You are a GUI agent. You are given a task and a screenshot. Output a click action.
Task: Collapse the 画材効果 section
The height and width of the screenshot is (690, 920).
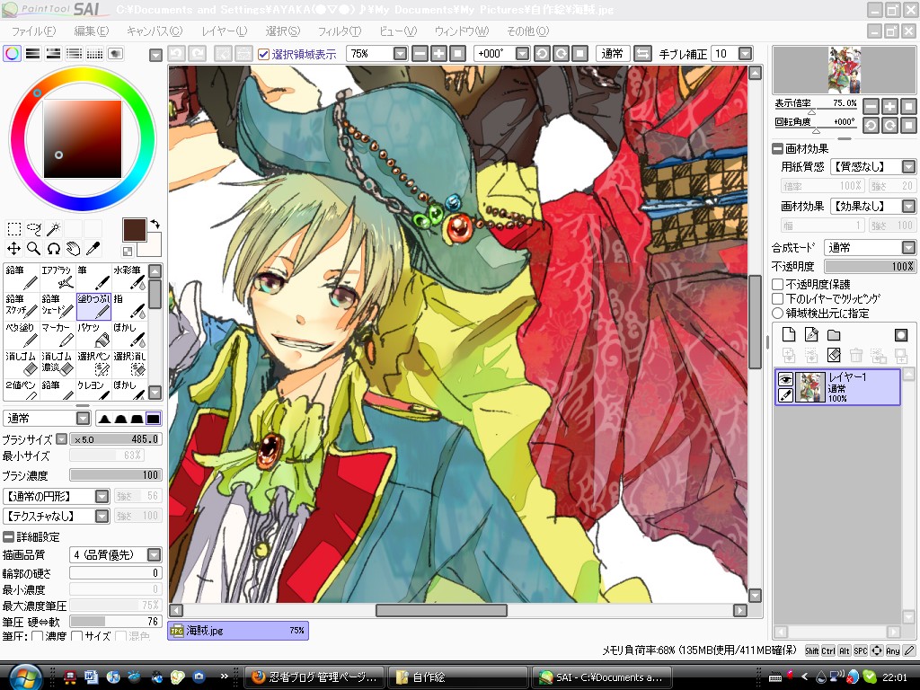(777, 149)
